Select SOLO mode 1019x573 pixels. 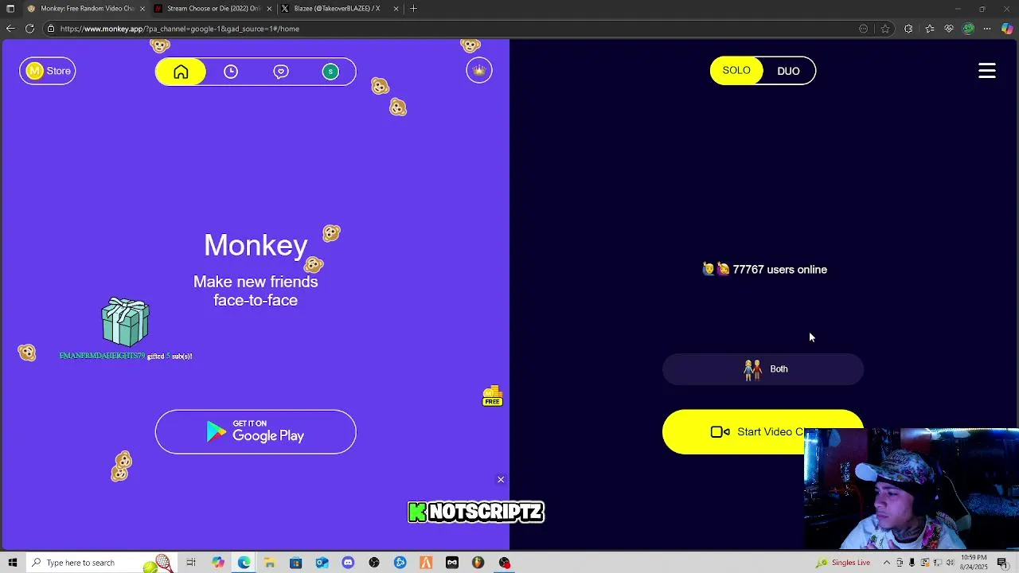[736, 71]
